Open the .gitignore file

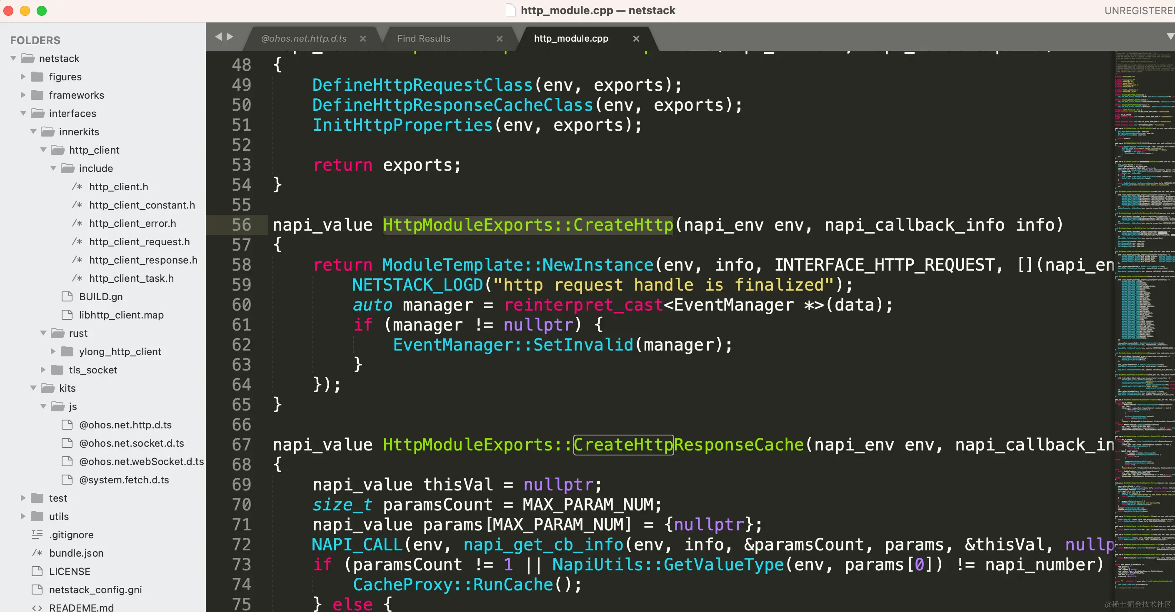point(71,535)
